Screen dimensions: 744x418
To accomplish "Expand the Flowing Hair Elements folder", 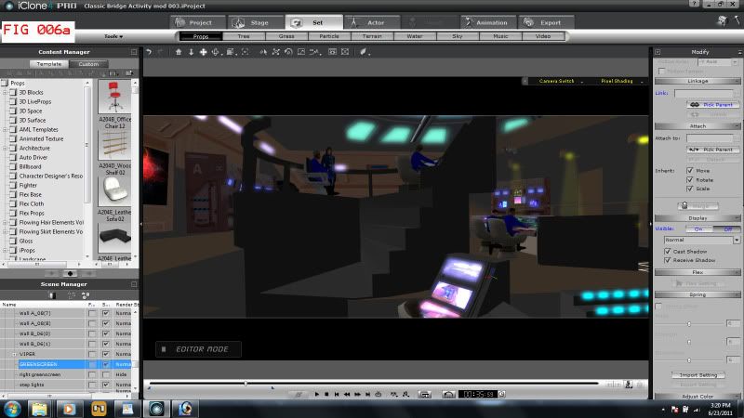I will (6, 222).
